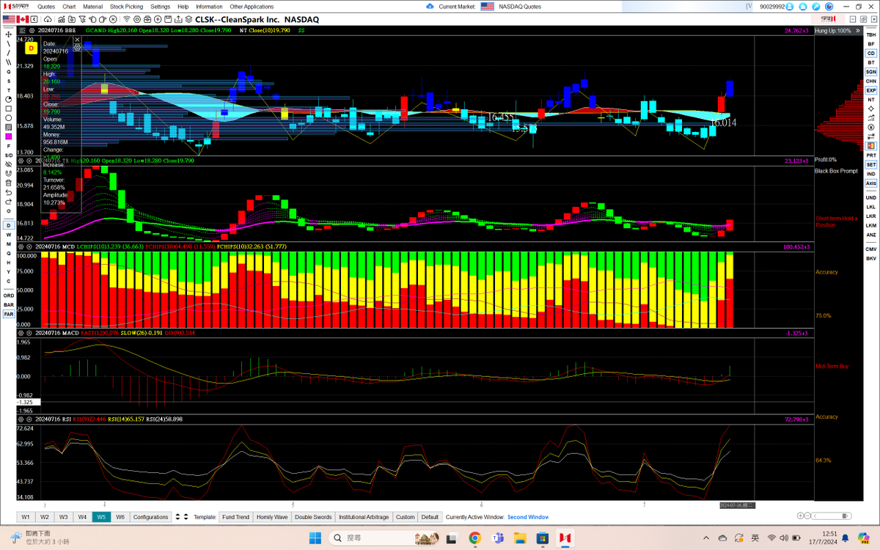This screenshot has height=550, width=880.
Task: Click the share export icon in toolbar
Action: tap(179, 19)
